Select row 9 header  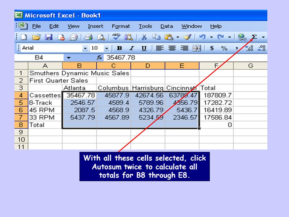click(21, 132)
